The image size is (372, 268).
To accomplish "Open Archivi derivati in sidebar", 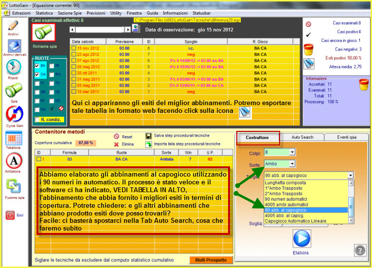I will click(15, 46).
